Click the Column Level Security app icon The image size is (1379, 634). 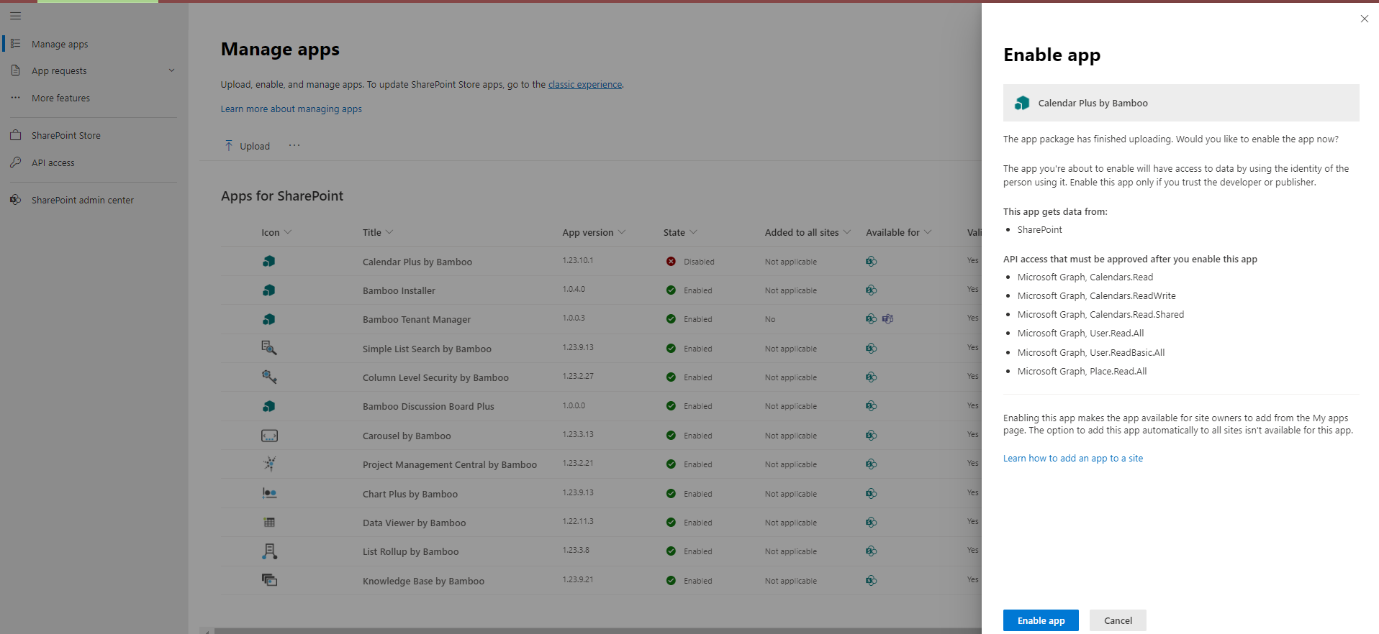[269, 377]
